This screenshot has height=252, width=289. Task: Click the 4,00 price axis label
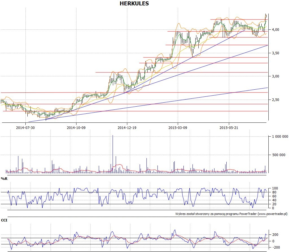(275, 30)
